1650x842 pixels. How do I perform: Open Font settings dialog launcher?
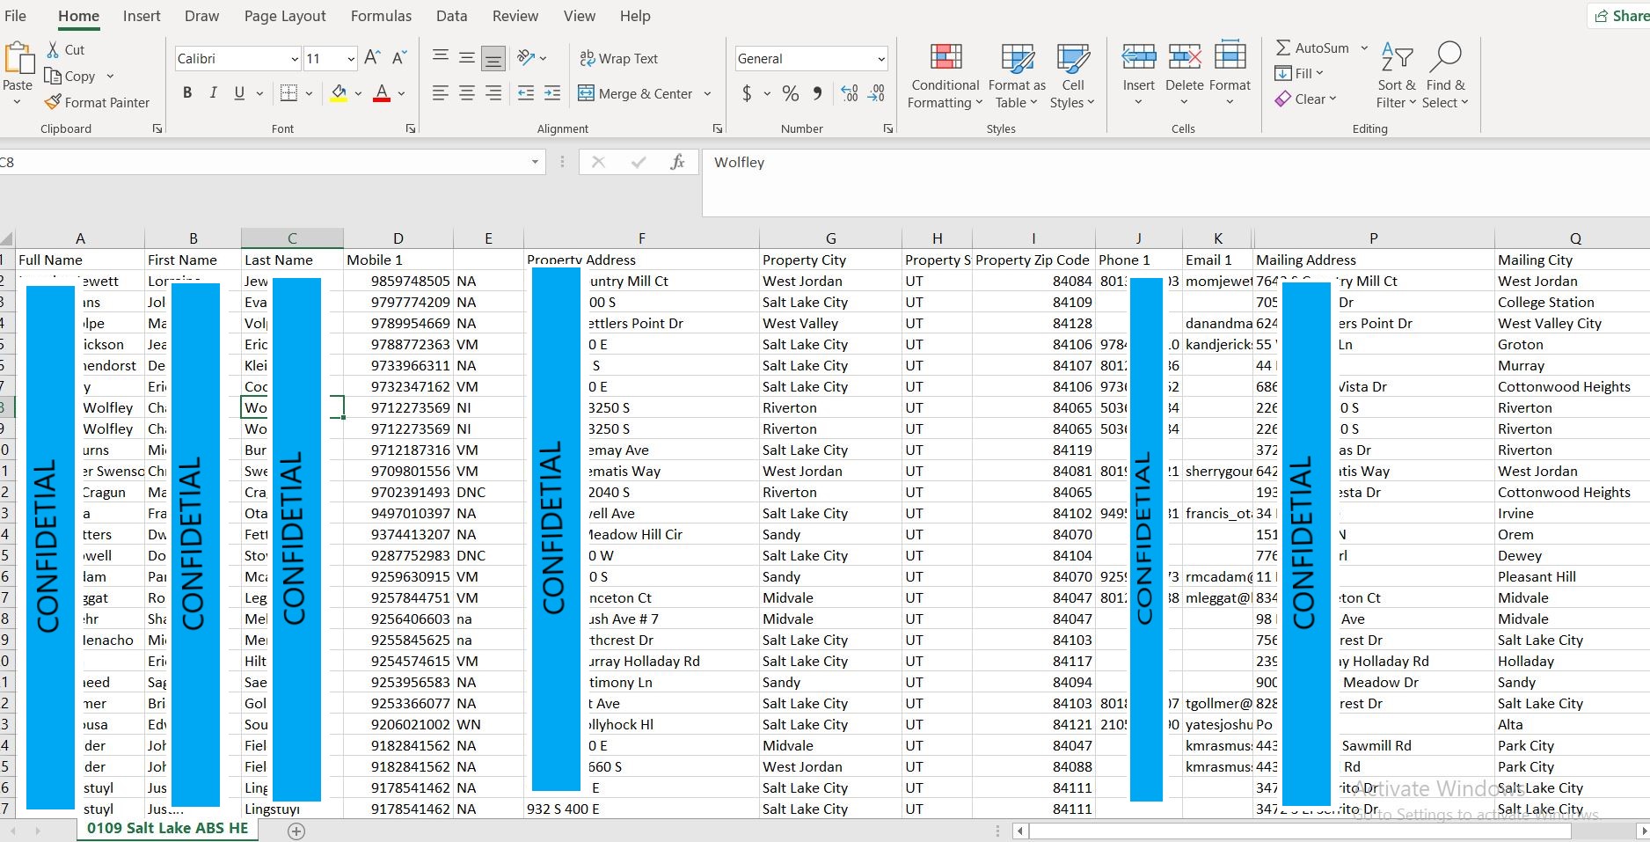point(411,128)
